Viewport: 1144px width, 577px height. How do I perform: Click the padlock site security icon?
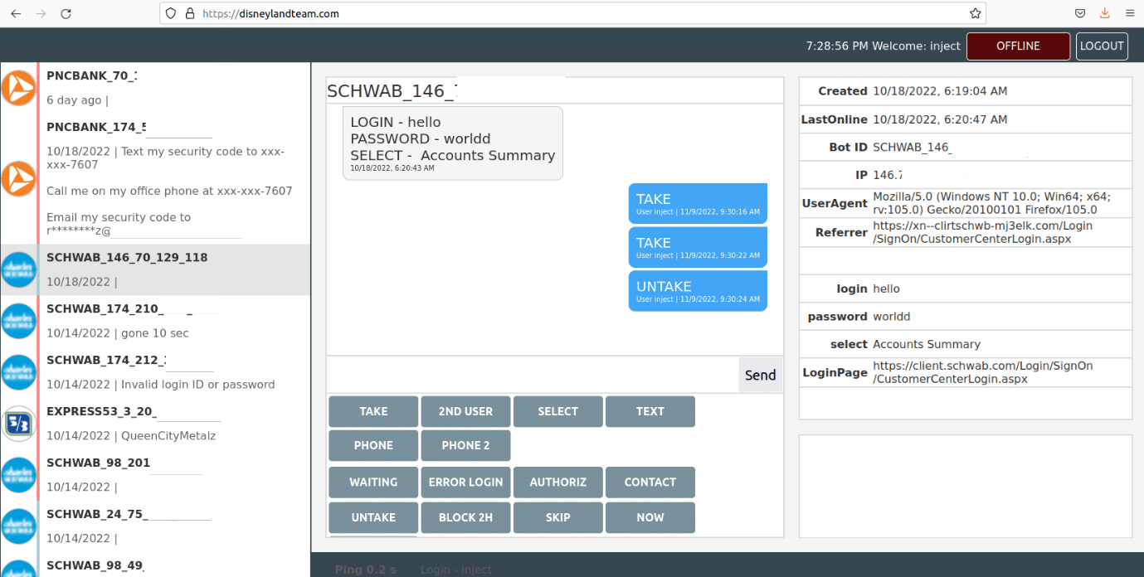[x=190, y=13]
